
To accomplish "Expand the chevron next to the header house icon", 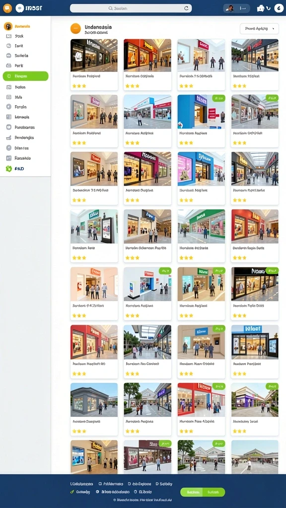I will [x=268, y=8].
